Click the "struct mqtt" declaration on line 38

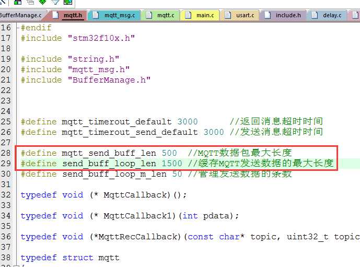[91, 258]
